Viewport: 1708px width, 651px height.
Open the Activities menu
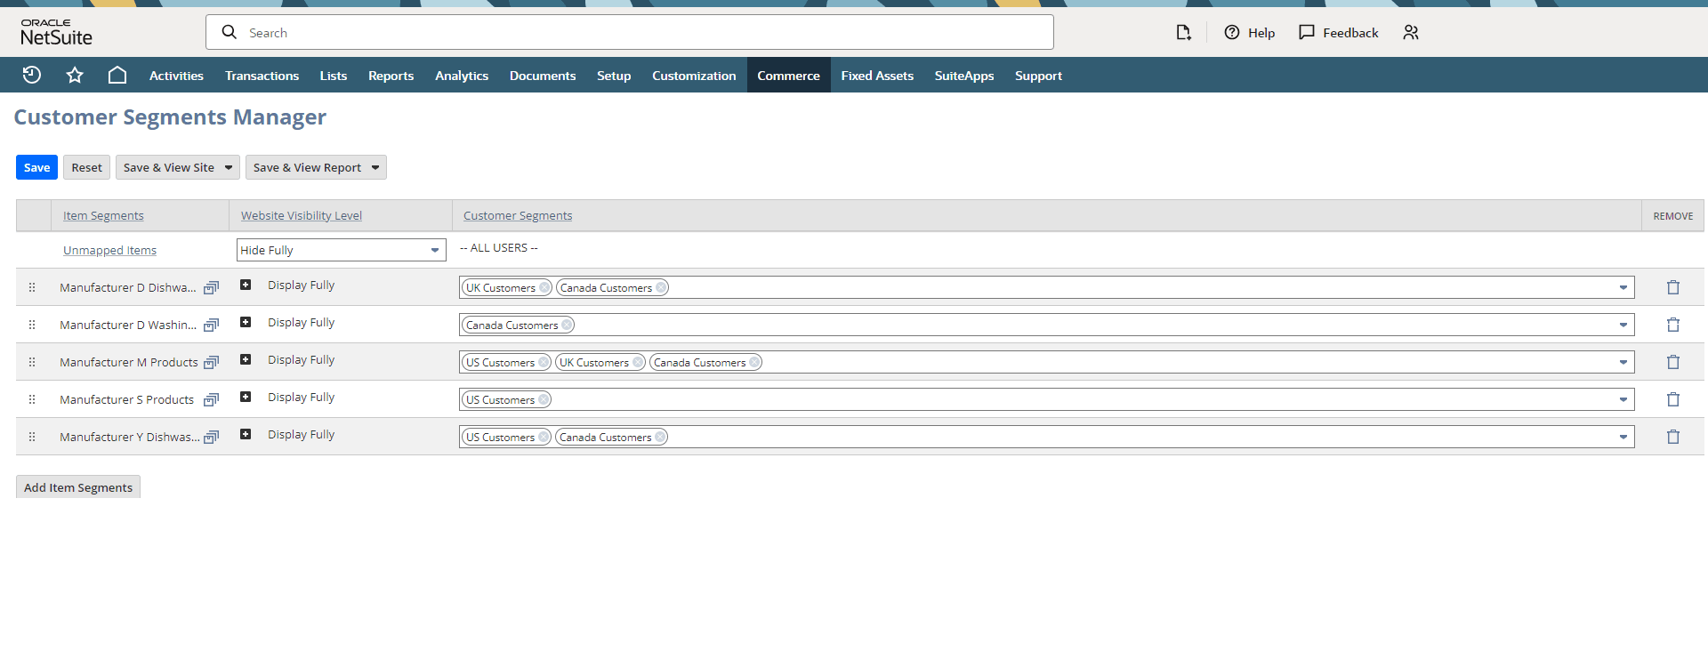tap(176, 76)
